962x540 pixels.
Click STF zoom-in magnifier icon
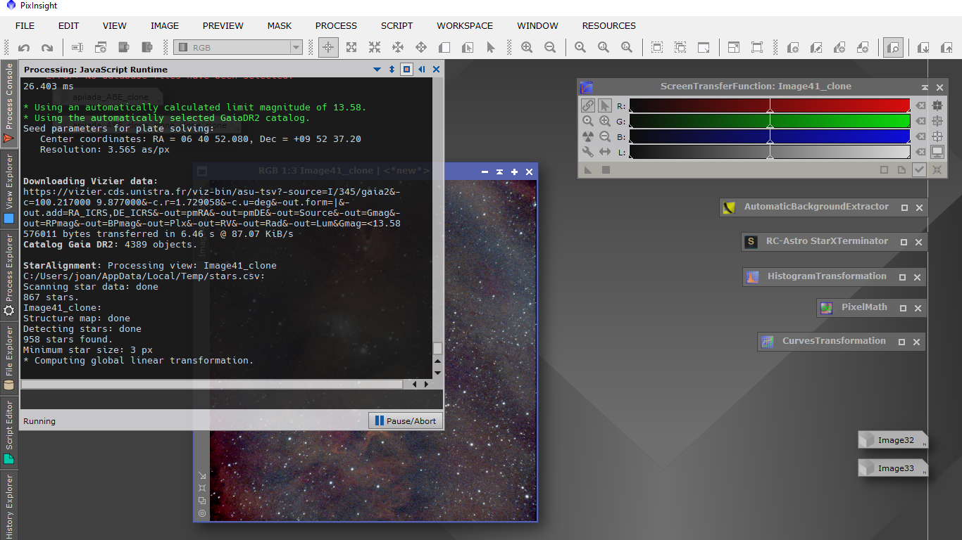(605, 121)
